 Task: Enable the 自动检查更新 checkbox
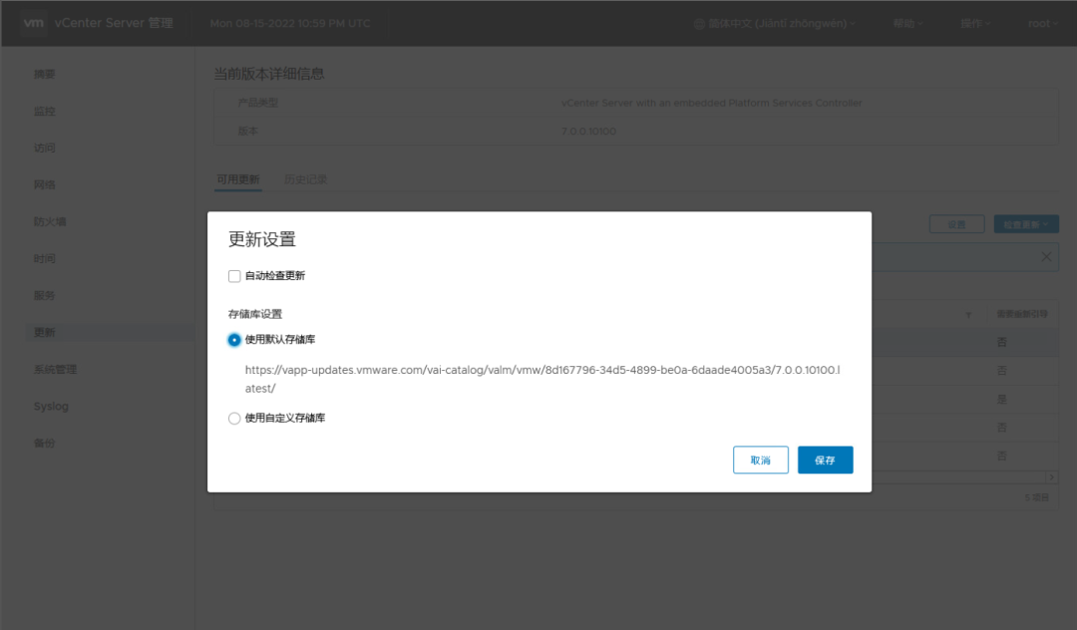point(234,276)
